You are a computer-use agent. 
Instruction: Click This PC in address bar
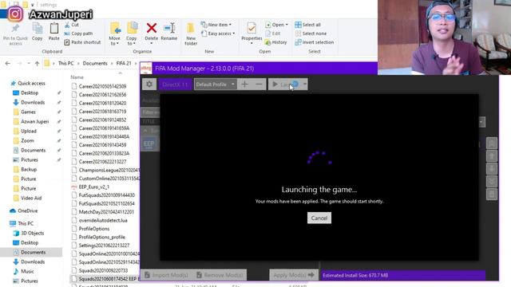65,64
